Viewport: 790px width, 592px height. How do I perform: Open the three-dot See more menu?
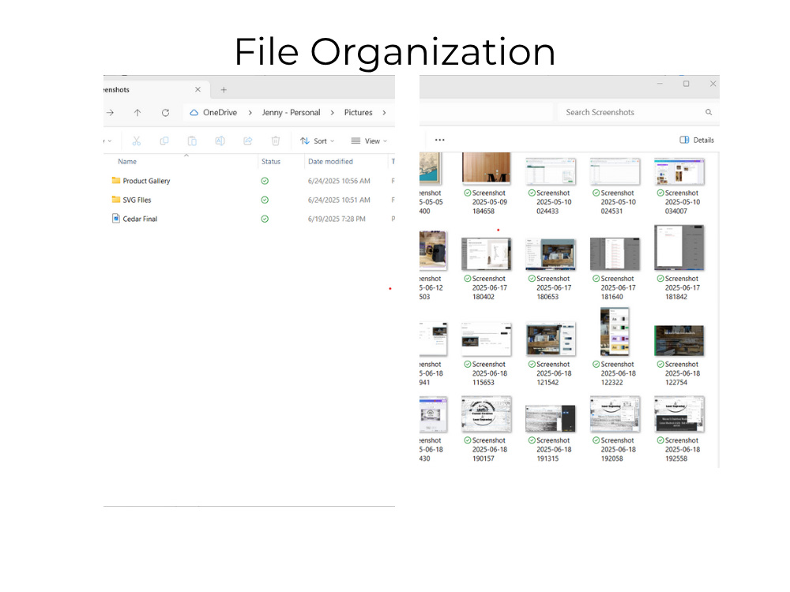[440, 140]
